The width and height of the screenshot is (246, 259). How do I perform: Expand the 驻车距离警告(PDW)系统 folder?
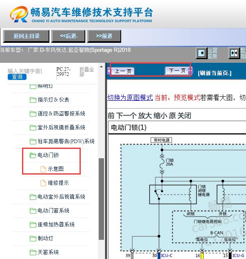click(66, 142)
